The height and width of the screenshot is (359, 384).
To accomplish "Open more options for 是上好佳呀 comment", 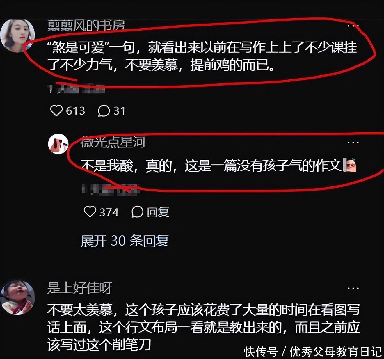I will [x=353, y=288].
